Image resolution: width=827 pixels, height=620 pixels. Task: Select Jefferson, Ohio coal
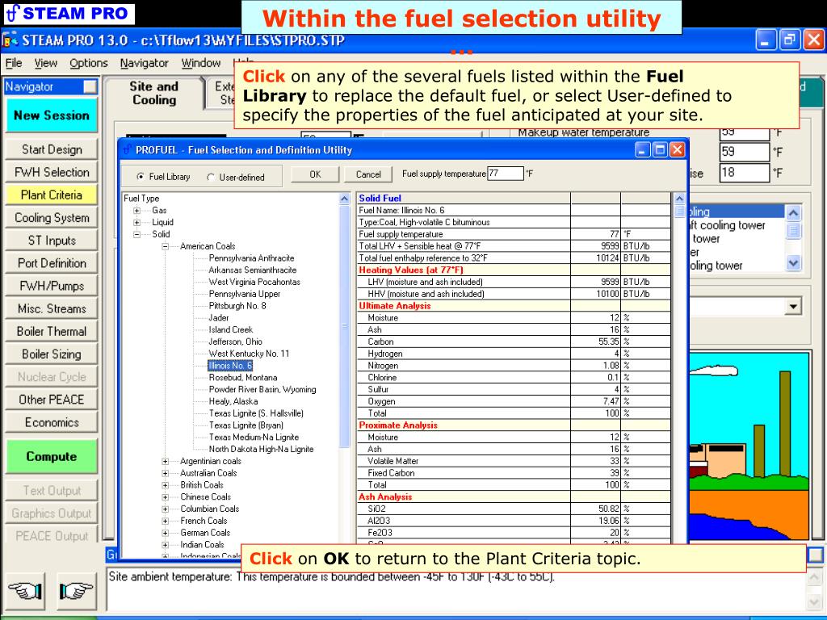click(x=235, y=341)
